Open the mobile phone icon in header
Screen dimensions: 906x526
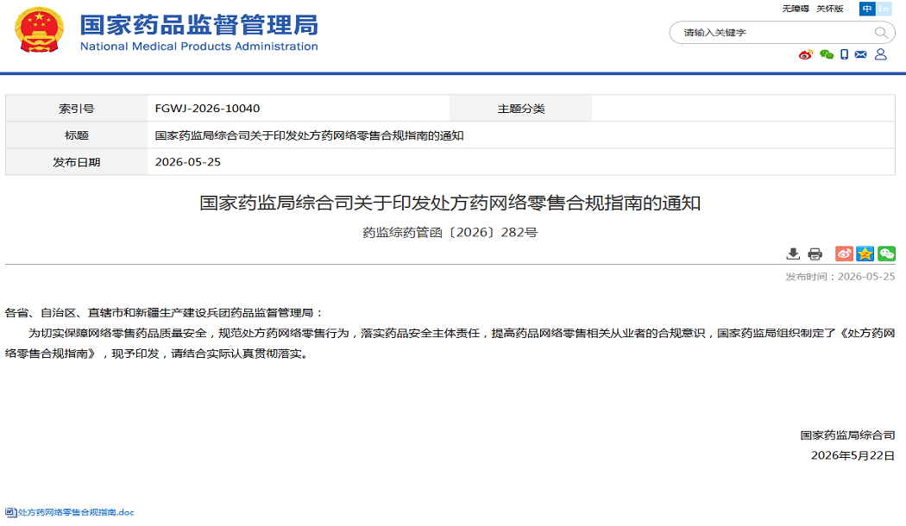click(x=844, y=55)
